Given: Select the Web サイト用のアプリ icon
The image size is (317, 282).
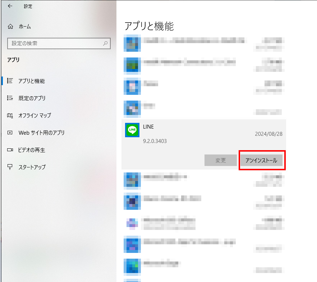Looking at the screenshot, I should tap(10, 133).
